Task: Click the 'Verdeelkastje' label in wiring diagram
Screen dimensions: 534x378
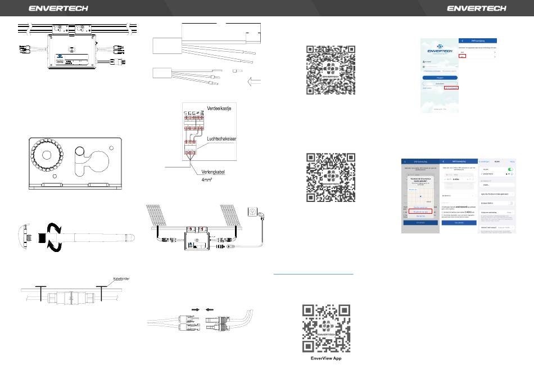Action: [x=219, y=109]
